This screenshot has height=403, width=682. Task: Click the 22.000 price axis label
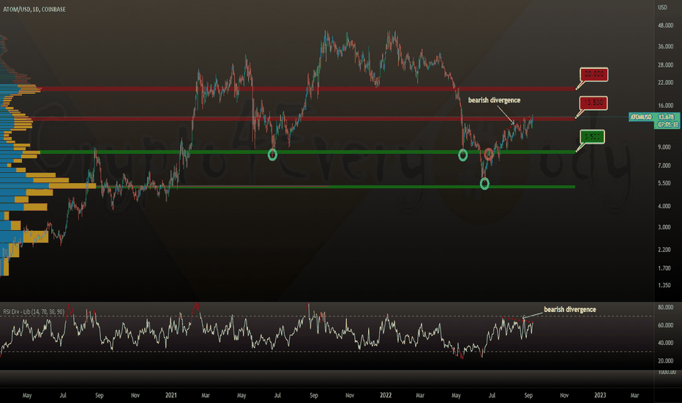666,83
